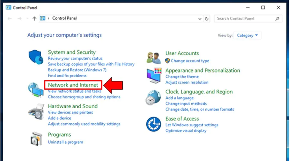This screenshot has height=161, width=290.
Task: Open View devices and printers
Action: 71,112
